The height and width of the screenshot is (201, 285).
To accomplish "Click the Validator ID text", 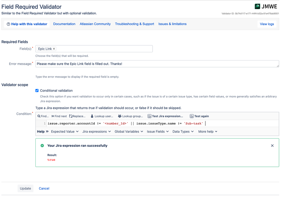I will [x=250, y=13].
